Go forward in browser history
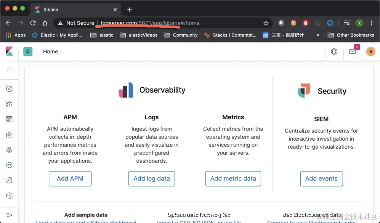The height and width of the screenshot is (223, 380). pos(21,23)
